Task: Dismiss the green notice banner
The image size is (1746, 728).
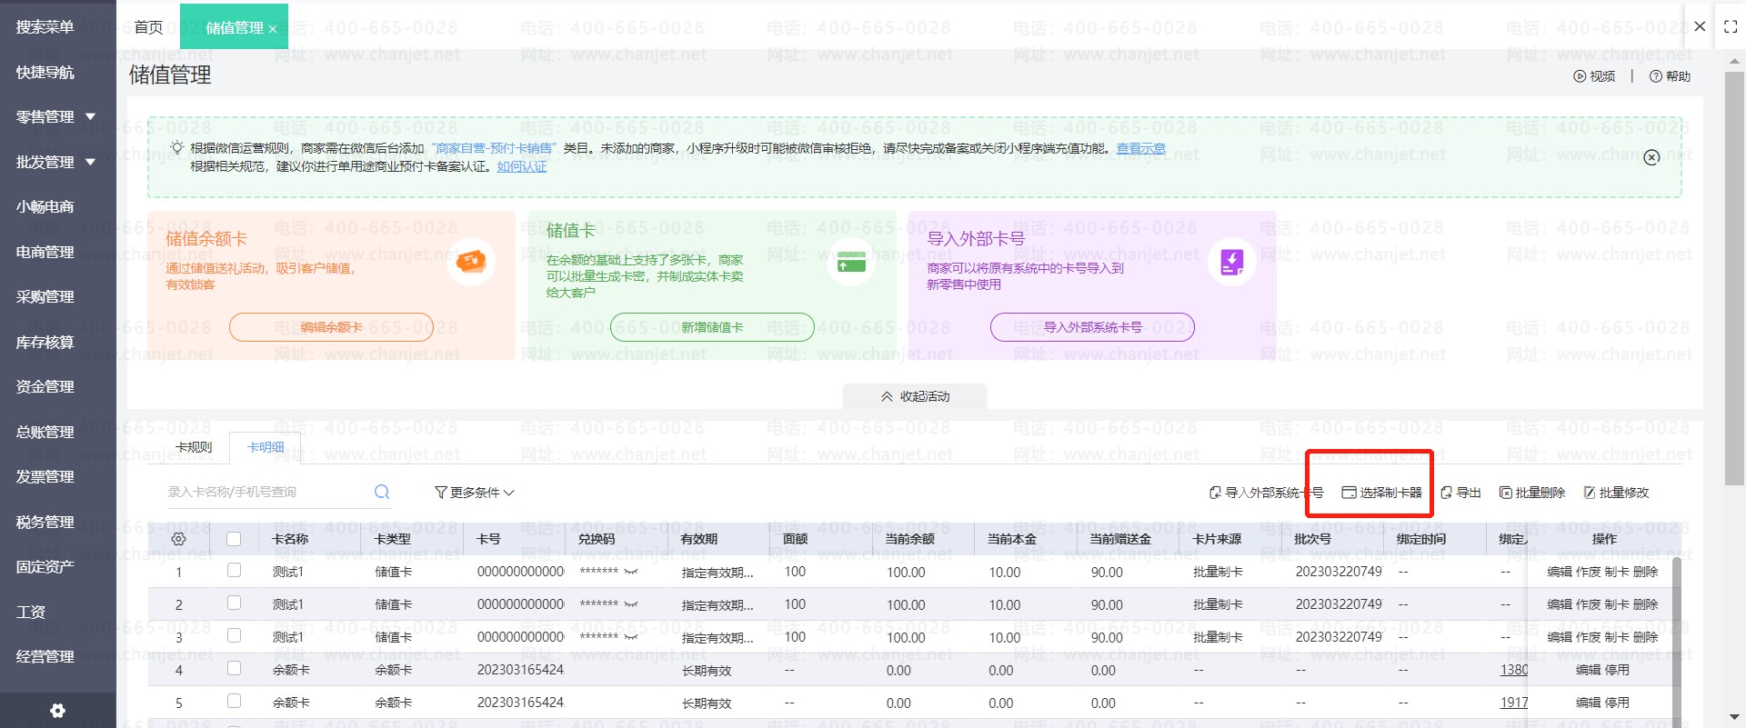Action: [1651, 157]
